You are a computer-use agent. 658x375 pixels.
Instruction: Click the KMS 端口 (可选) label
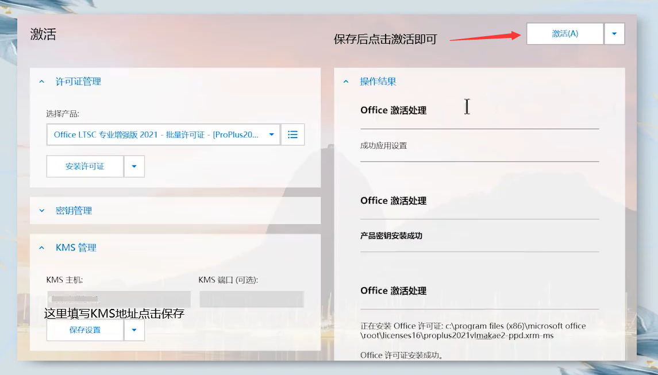tap(228, 280)
